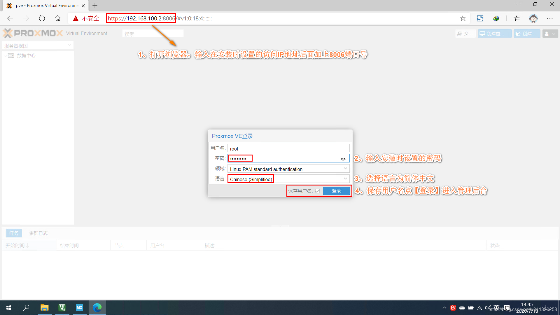Image resolution: width=560 pixels, height=315 pixels.
Task: Click the browser profile avatar icon
Action: coord(533,18)
